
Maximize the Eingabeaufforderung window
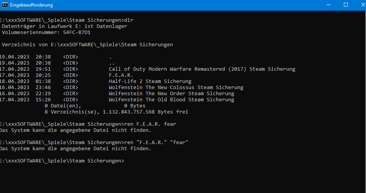(x=346, y=5)
